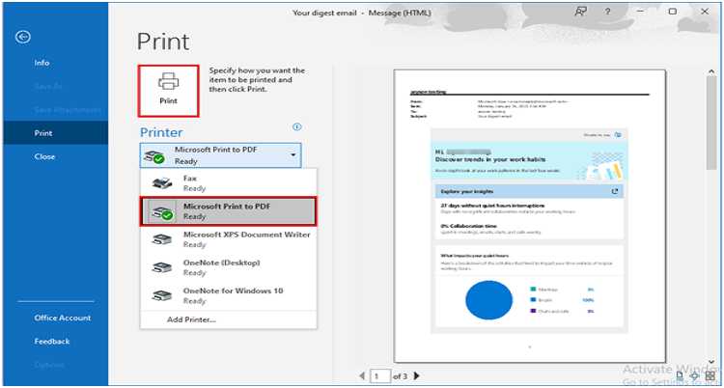The image size is (724, 388).
Task: Choose Close in the backstage sidebar
Action: pos(44,156)
